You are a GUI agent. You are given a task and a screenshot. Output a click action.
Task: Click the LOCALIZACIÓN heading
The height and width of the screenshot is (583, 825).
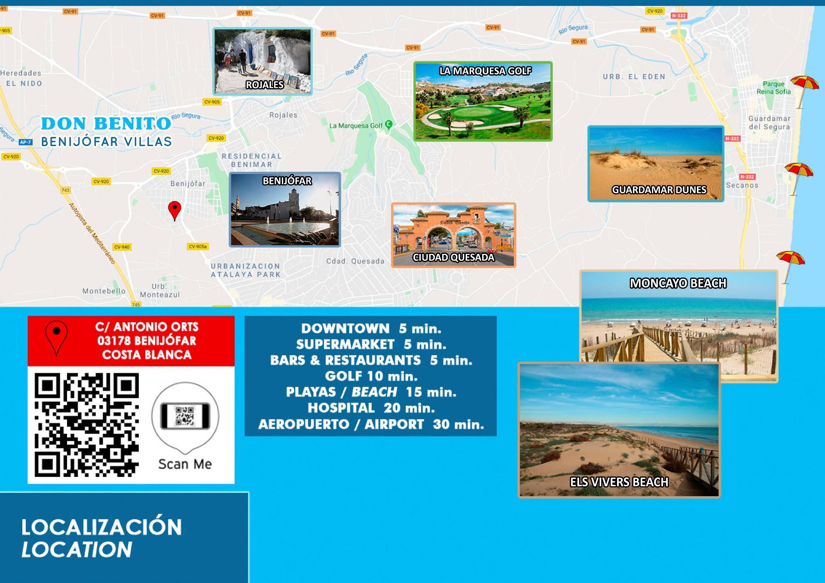click(x=102, y=527)
